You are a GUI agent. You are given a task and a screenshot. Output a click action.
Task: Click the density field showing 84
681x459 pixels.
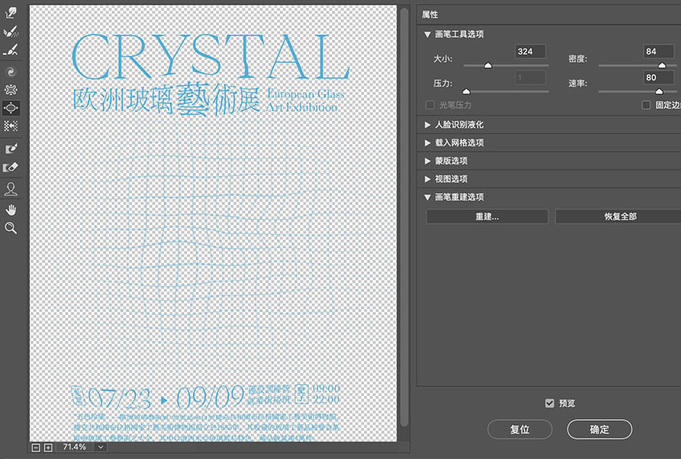[x=658, y=51]
